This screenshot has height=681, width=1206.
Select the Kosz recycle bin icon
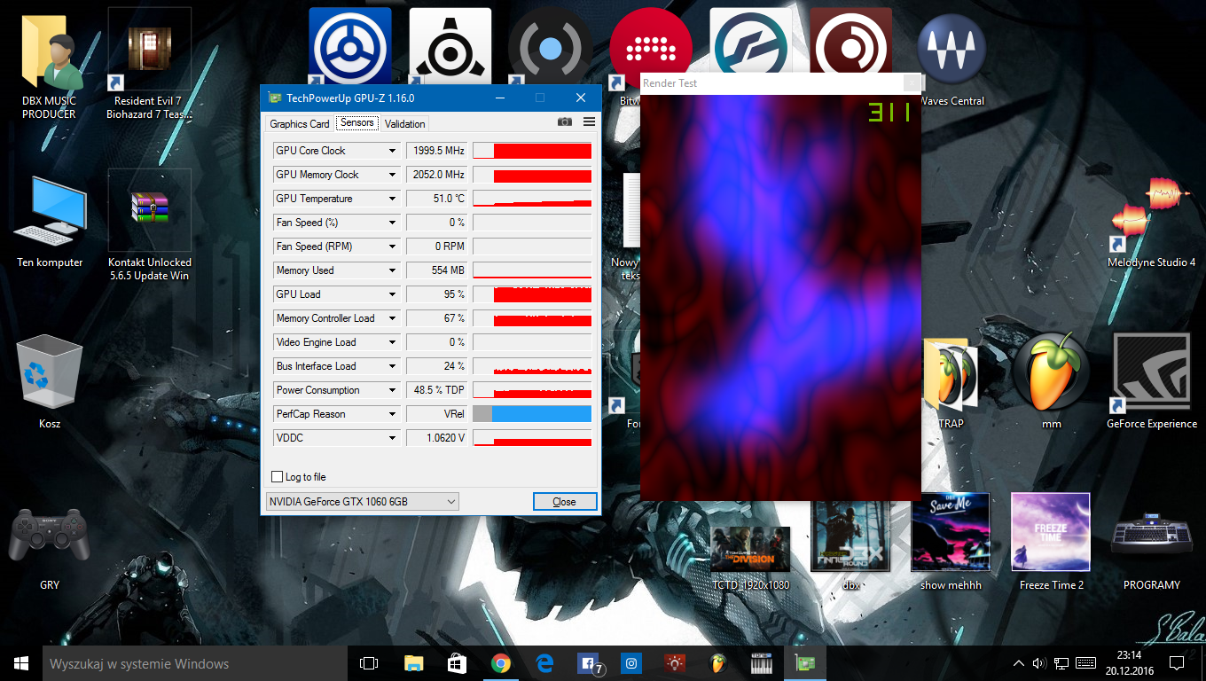(50, 382)
